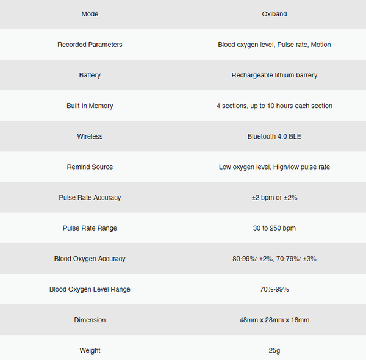This screenshot has height=360, width=366.
Task: Click the Blood Oxygen Accuracy label
Action: (x=90, y=259)
